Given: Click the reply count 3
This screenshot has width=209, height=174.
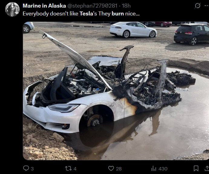Looking at the screenshot, I should pos(32,169).
